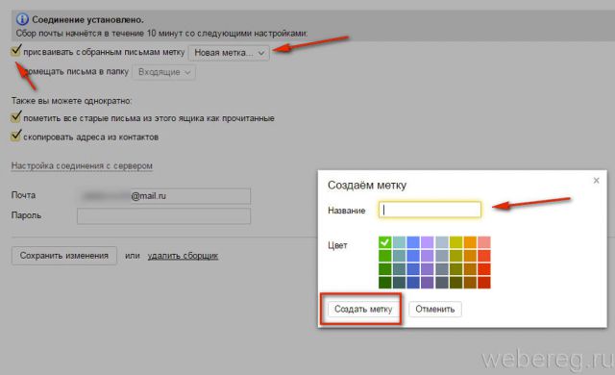
Task: Select the third-row olive swatch
Action: tap(455, 269)
